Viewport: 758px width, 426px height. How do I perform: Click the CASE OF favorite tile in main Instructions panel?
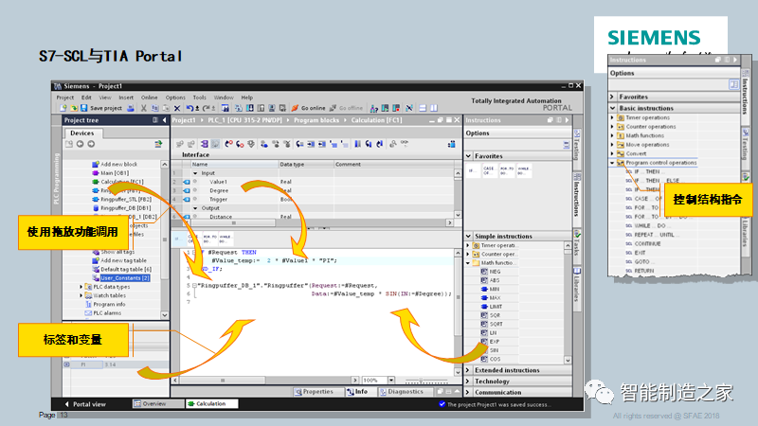point(489,170)
